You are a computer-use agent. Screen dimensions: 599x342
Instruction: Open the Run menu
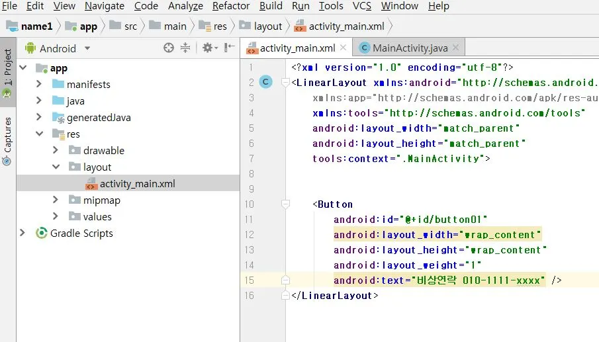pos(300,6)
